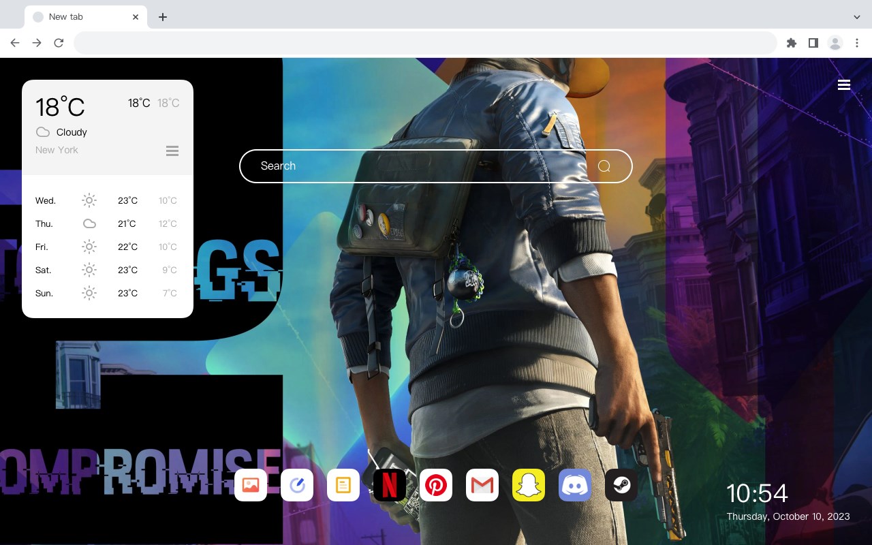Click Saturday's low temperature 9°C
This screenshot has height=545, width=872.
point(170,270)
